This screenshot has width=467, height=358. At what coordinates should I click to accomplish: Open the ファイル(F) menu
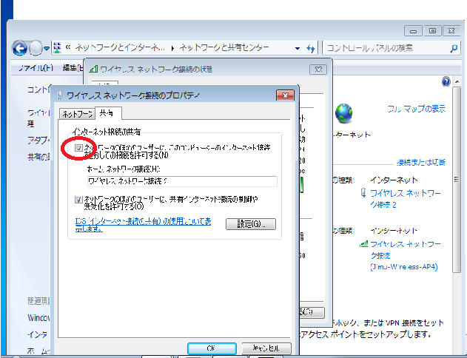(36, 68)
